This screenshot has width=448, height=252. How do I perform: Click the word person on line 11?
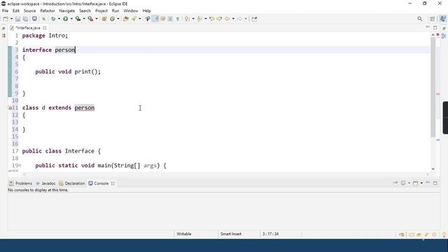tap(85, 108)
